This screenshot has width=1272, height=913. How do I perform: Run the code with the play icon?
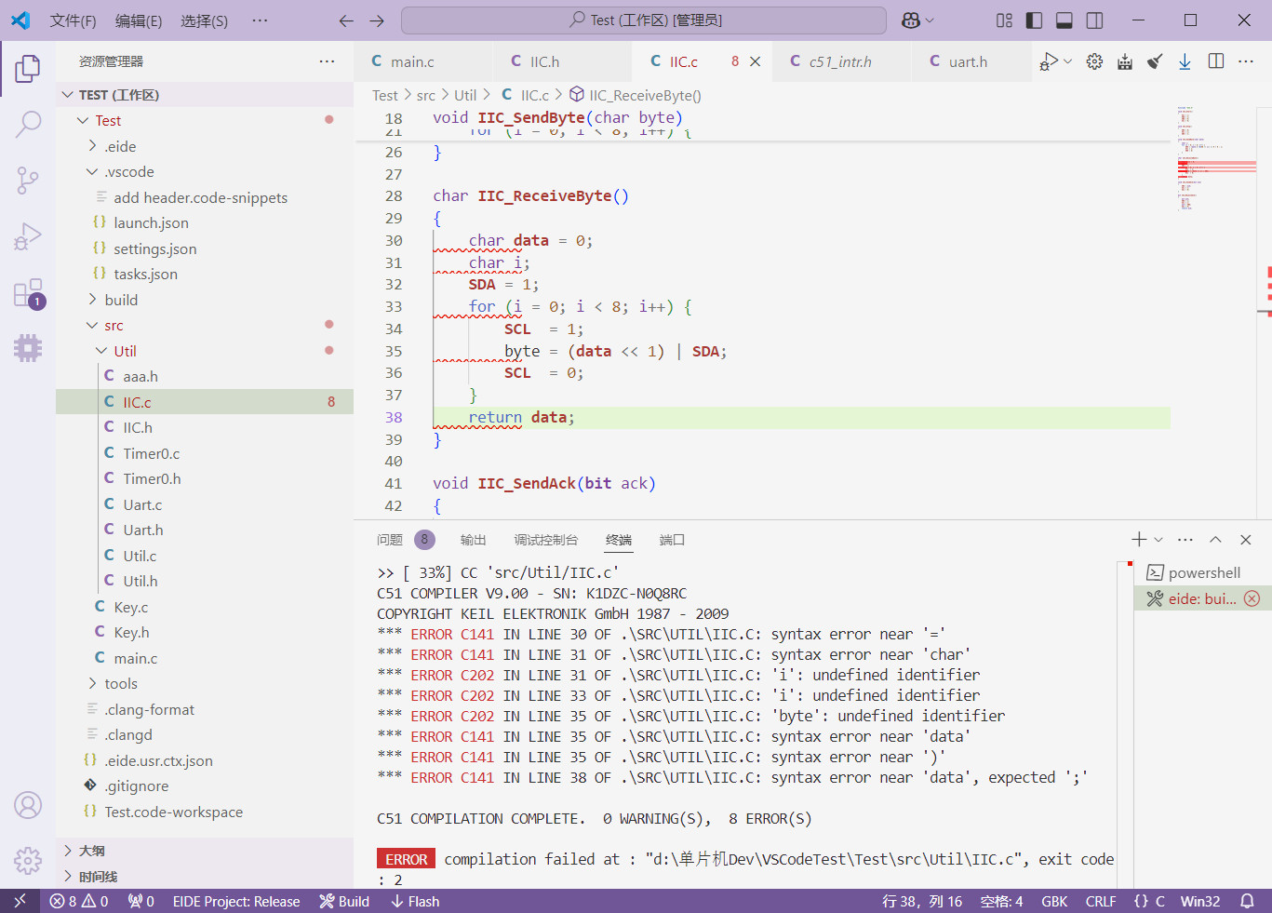[x=1049, y=61]
